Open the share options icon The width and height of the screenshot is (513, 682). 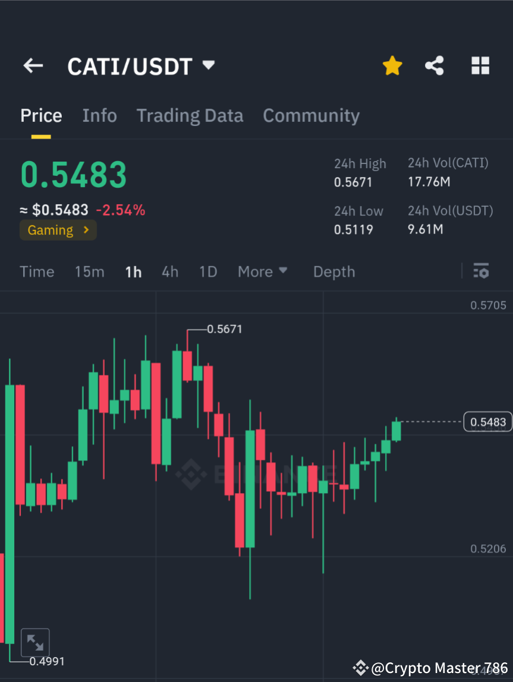point(435,66)
